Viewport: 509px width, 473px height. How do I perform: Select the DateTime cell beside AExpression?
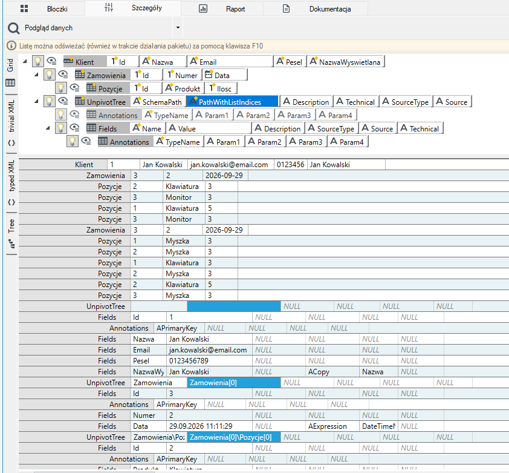[x=379, y=426]
